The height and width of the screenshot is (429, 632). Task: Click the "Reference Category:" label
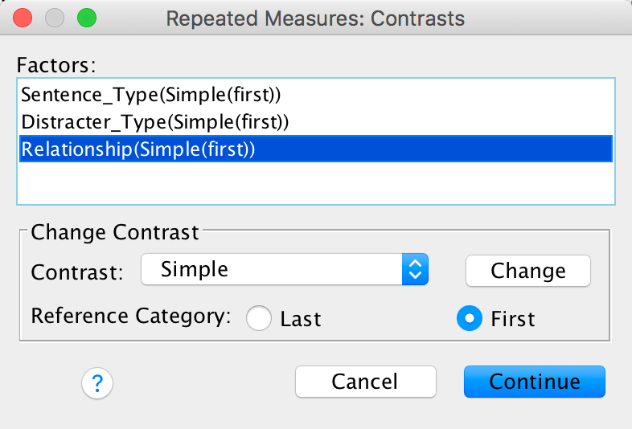coord(130,315)
